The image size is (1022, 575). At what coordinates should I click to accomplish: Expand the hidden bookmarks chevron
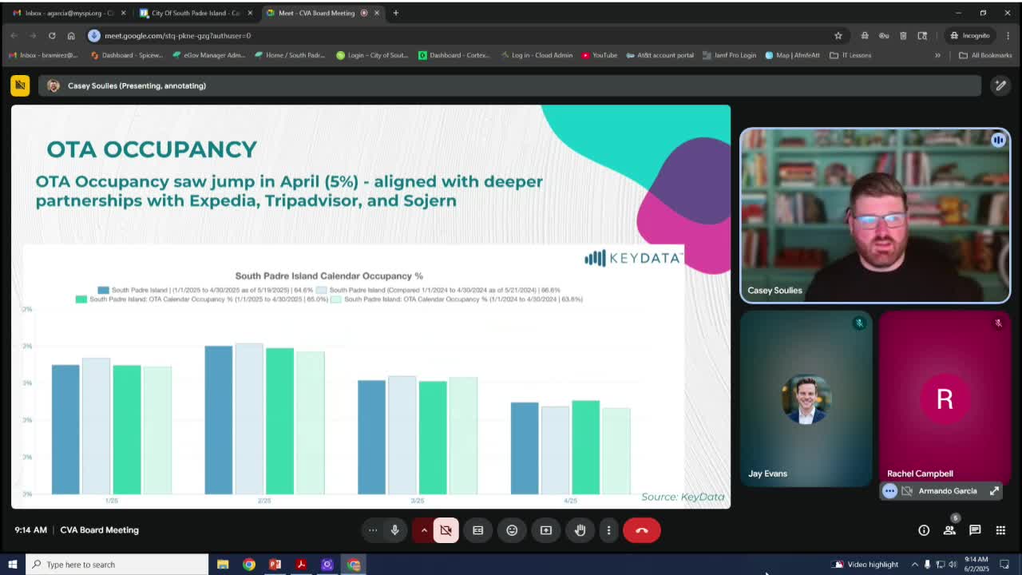[x=937, y=55]
